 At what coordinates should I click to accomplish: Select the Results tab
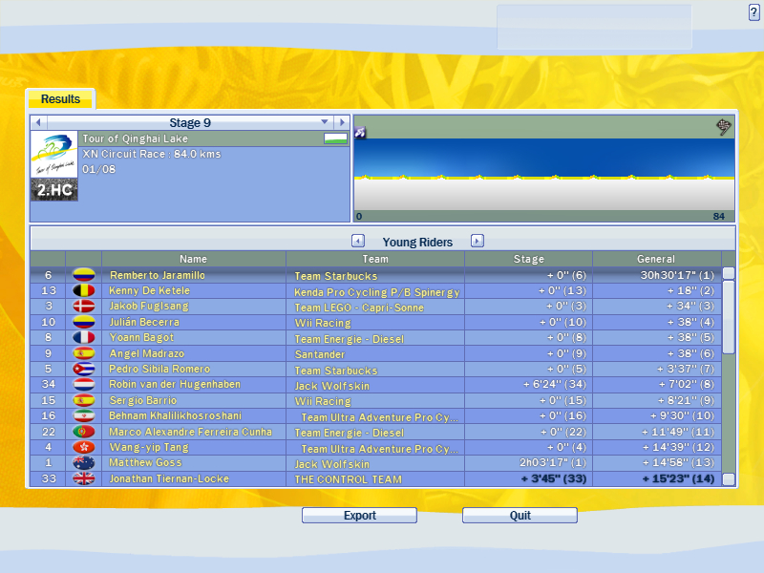point(60,99)
